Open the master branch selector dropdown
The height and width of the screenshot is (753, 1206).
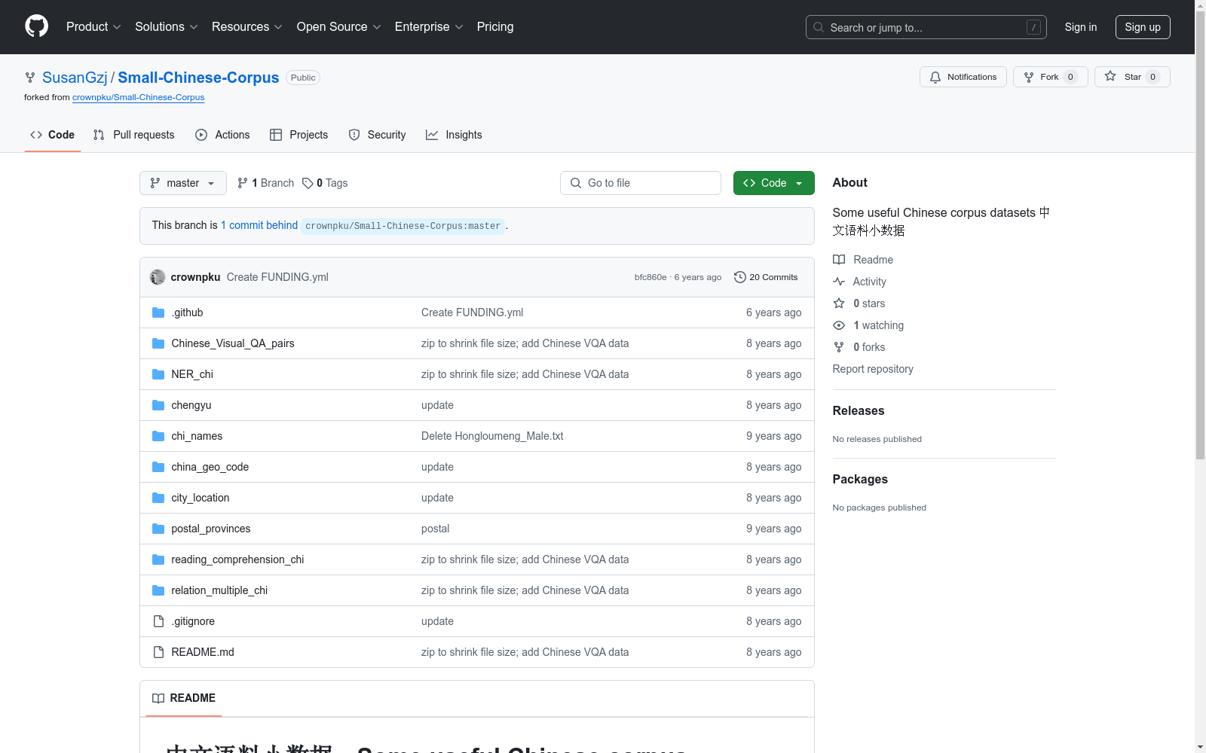(x=183, y=183)
